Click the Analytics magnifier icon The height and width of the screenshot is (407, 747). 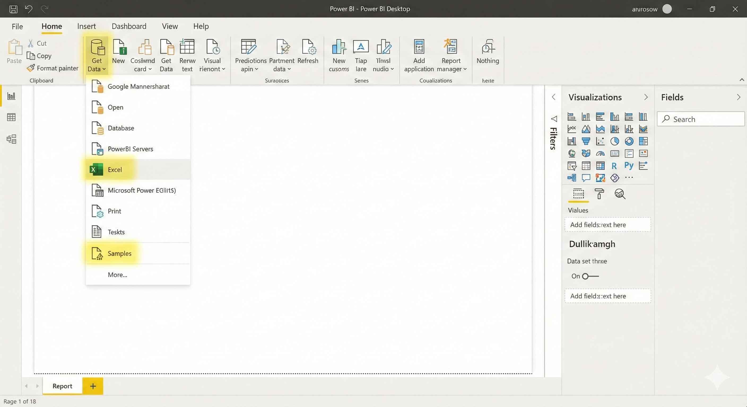(620, 194)
